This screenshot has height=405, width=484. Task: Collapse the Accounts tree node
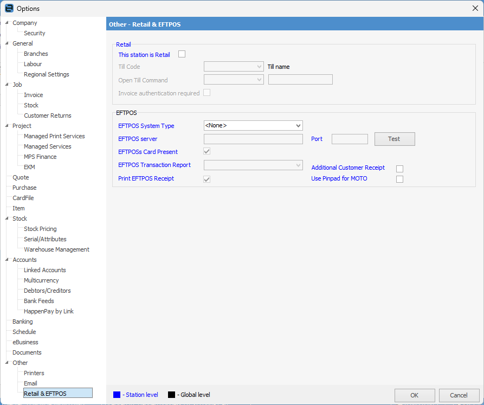[x=7, y=260]
